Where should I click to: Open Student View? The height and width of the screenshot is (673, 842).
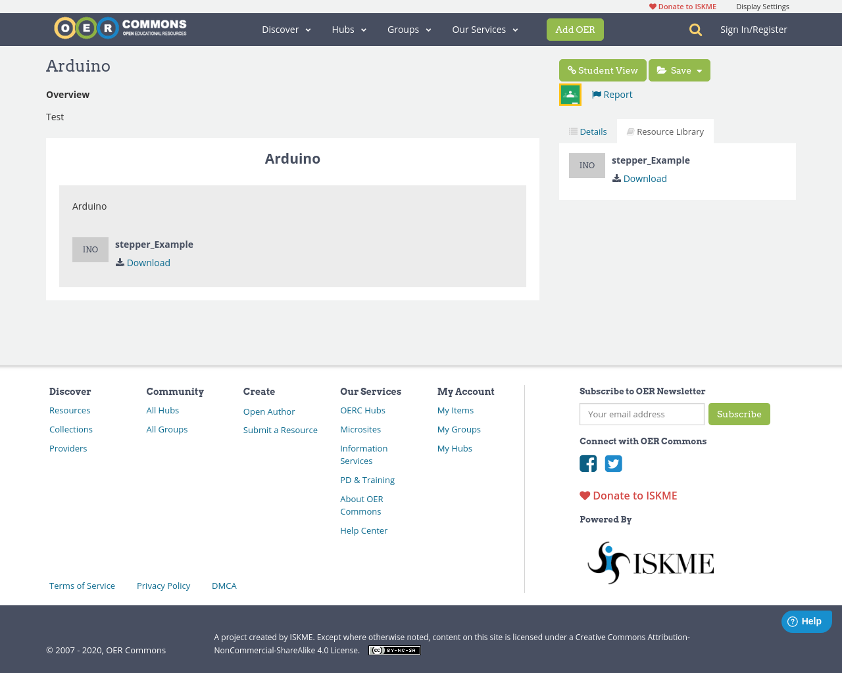tap(603, 70)
